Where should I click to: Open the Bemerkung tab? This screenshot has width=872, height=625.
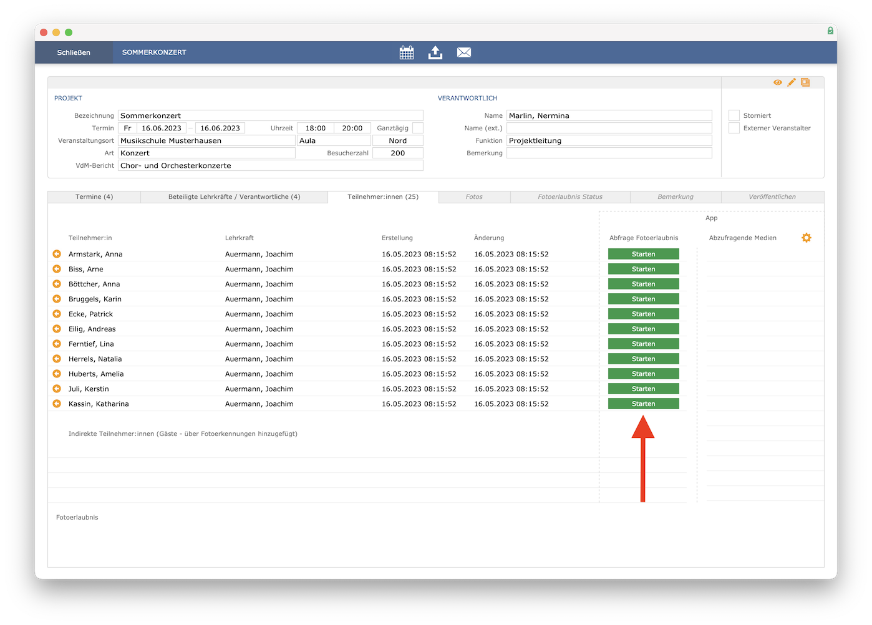[x=676, y=197]
